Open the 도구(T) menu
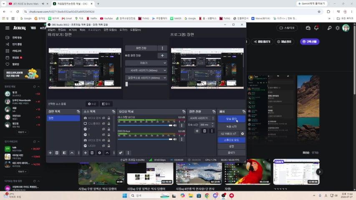 pyautogui.click(x=124, y=30)
